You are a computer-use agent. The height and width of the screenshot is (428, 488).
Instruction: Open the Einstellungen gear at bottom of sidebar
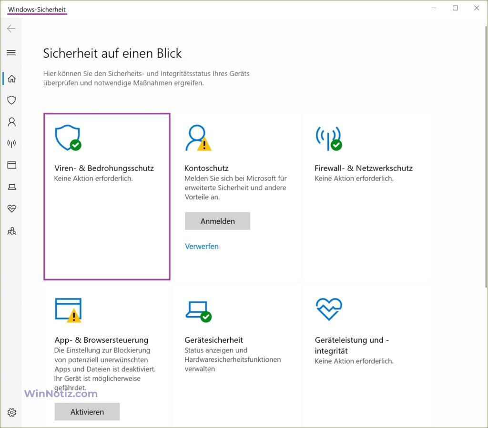pyautogui.click(x=11, y=412)
